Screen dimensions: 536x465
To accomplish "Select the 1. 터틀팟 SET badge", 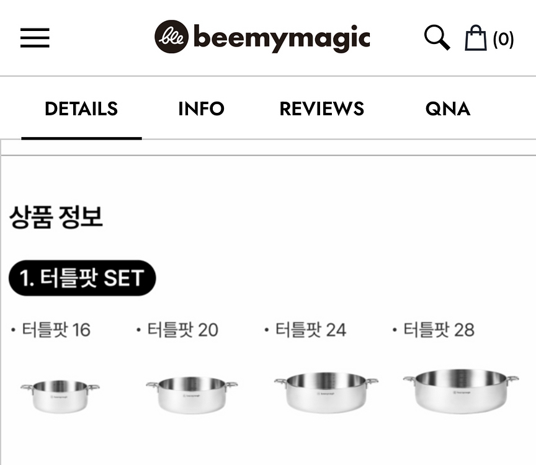I will (82, 278).
